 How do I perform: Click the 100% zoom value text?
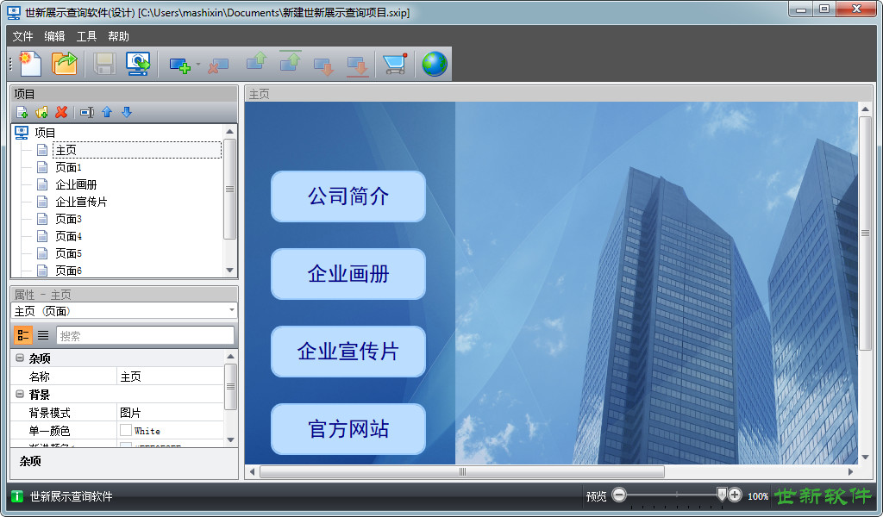757,496
